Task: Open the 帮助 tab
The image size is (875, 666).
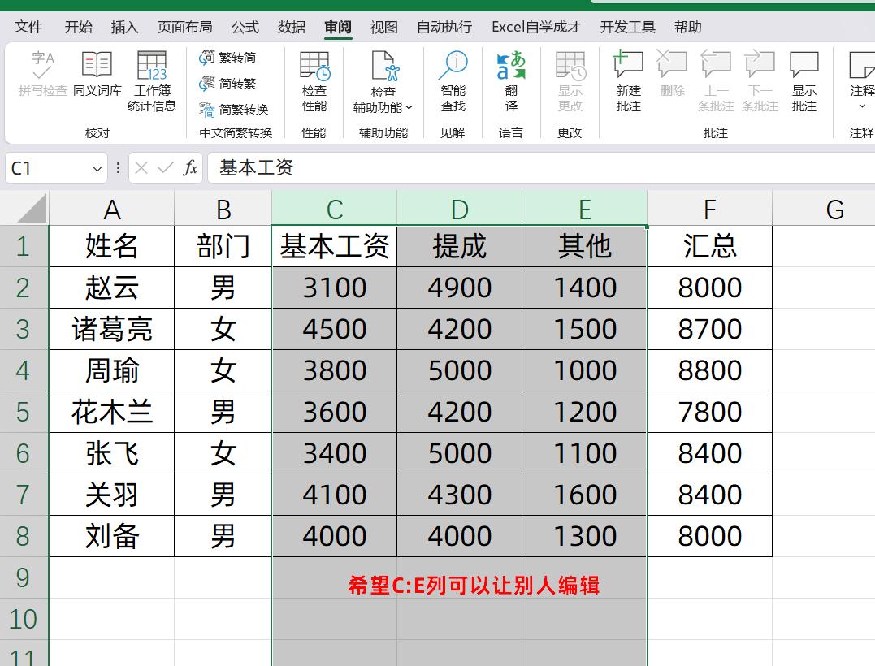Action: pyautogui.click(x=687, y=27)
